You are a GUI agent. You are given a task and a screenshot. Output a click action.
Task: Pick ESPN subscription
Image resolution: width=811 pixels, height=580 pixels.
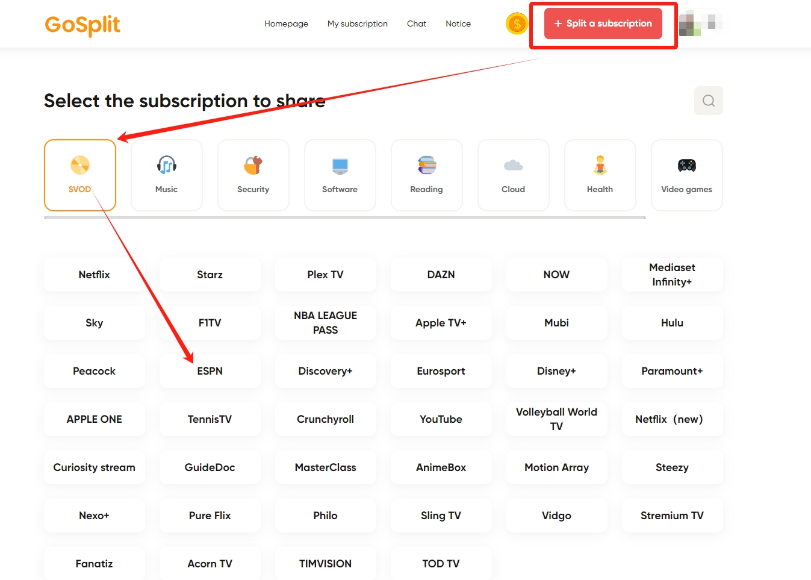[210, 371]
